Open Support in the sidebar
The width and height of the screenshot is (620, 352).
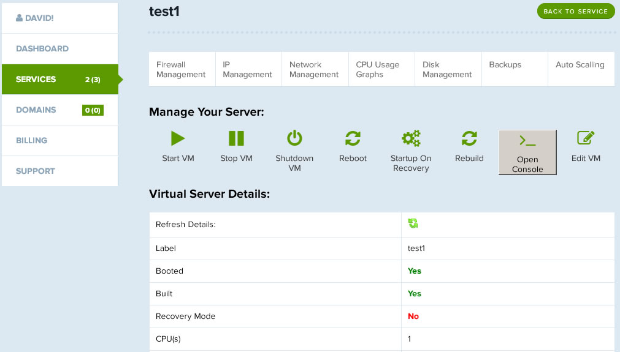(x=59, y=171)
